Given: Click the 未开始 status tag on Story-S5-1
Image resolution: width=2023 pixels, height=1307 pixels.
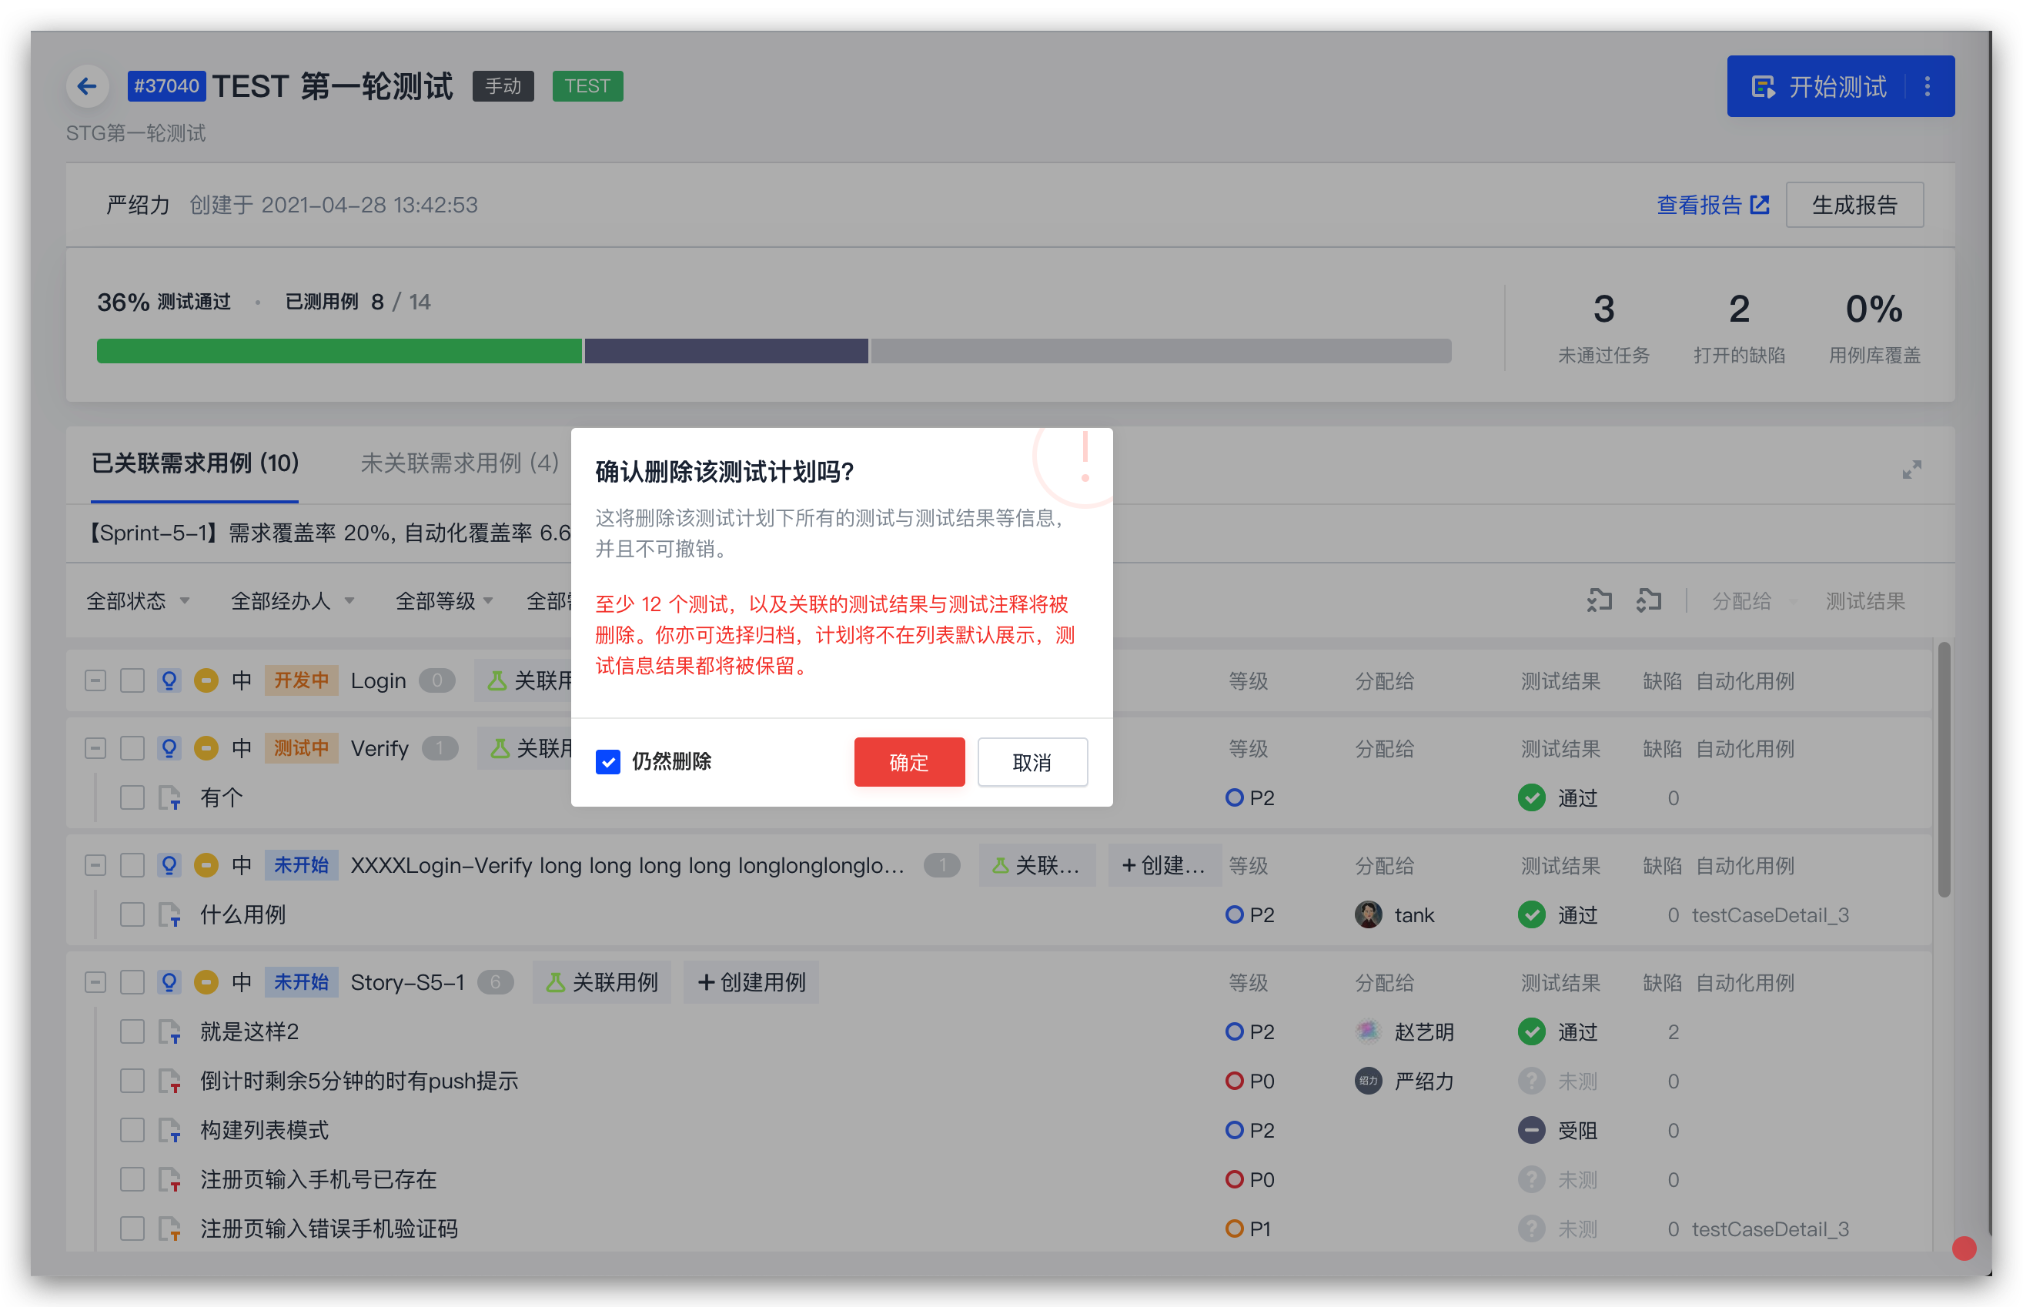Looking at the screenshot, I should pos(301,983).
